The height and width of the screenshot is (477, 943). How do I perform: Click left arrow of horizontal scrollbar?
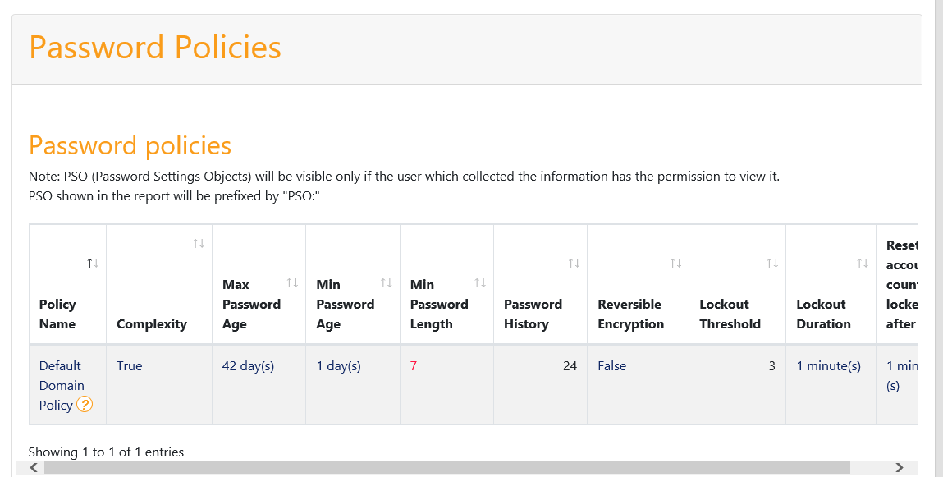coord(34,467)
